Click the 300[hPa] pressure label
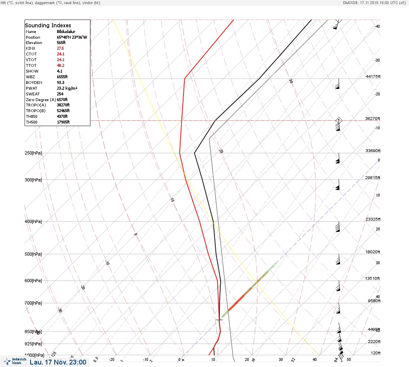This screenshot has height=367, width=409. pos(33,180)
